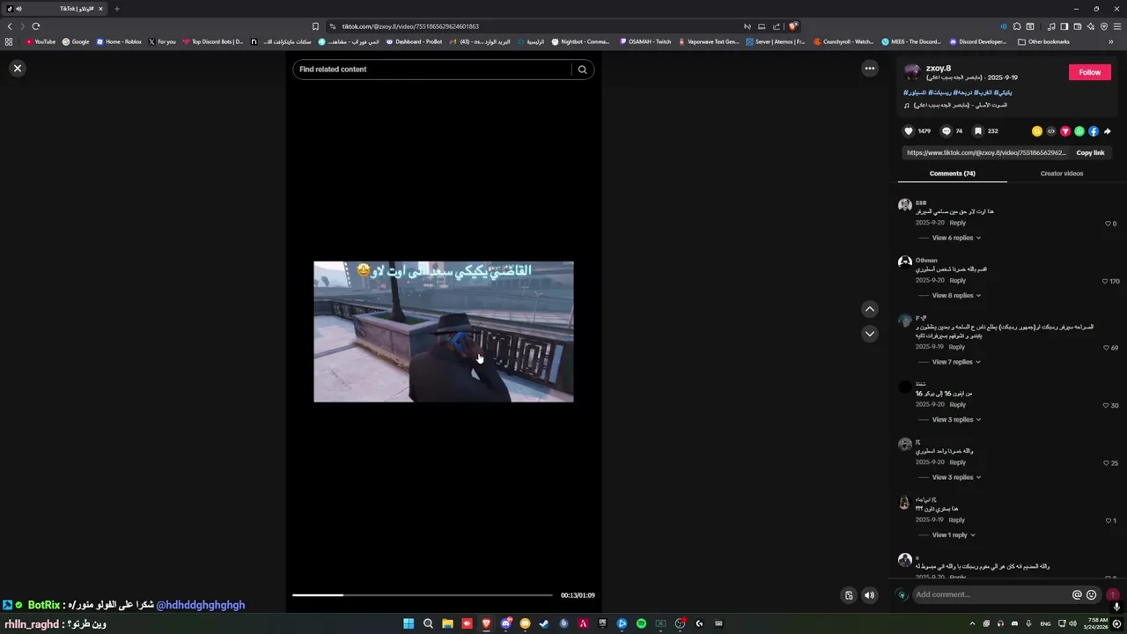The width and height of the screenshot is (1127, 634).
Task: Open the YouTube bookmark
Action: pos(41,41)
